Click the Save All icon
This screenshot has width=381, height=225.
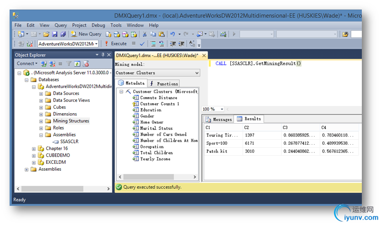(63, 34)
